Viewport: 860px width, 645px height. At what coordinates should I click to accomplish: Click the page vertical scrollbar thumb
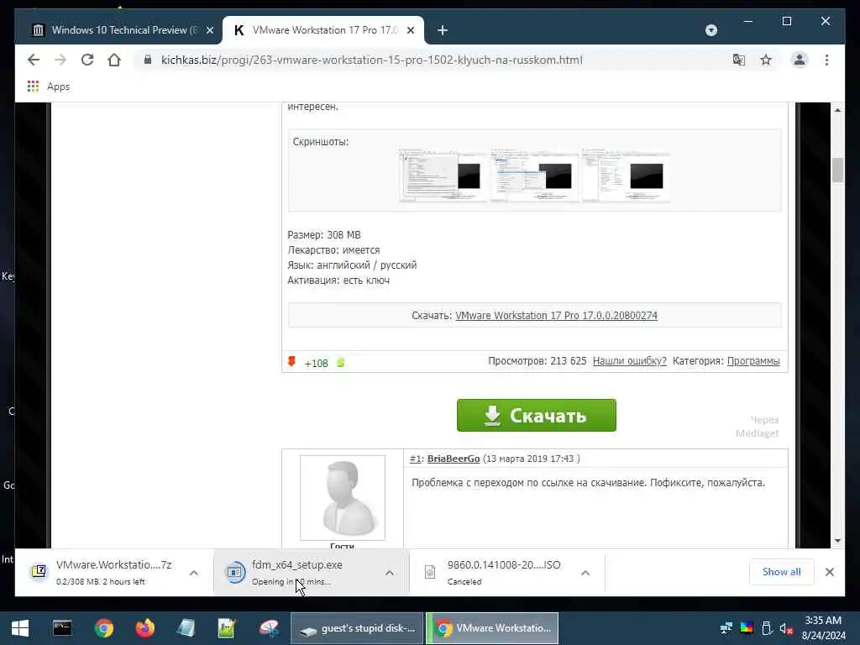(837, 170)
